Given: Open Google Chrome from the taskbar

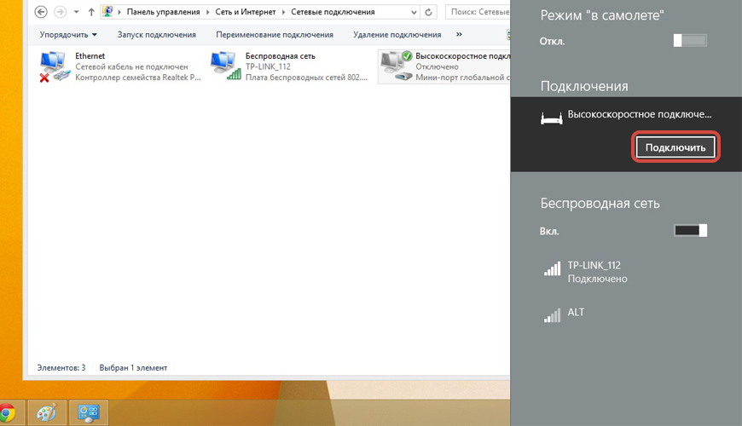Looking at the screenshot, I should 6,412.
